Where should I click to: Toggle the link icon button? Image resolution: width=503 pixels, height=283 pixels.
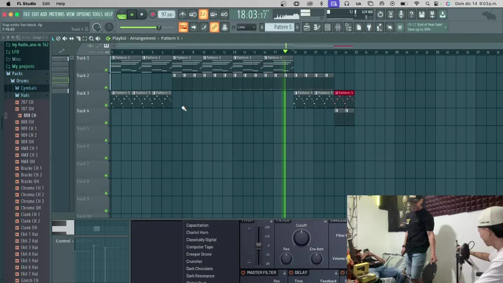point(214,27)
